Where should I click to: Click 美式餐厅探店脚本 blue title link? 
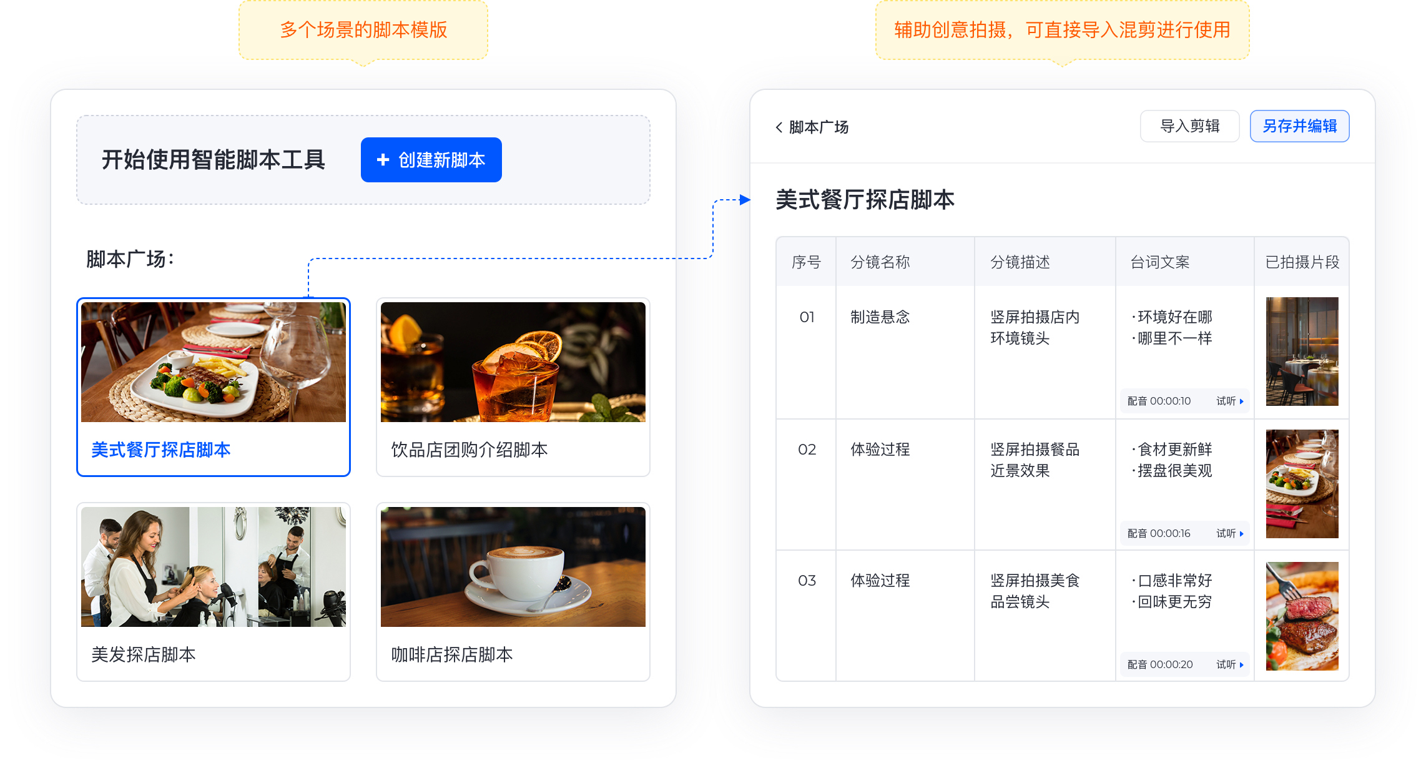[x=160, y=450]
